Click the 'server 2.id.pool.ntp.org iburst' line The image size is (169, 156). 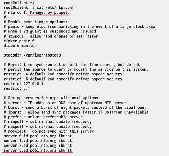coord(38,146)
